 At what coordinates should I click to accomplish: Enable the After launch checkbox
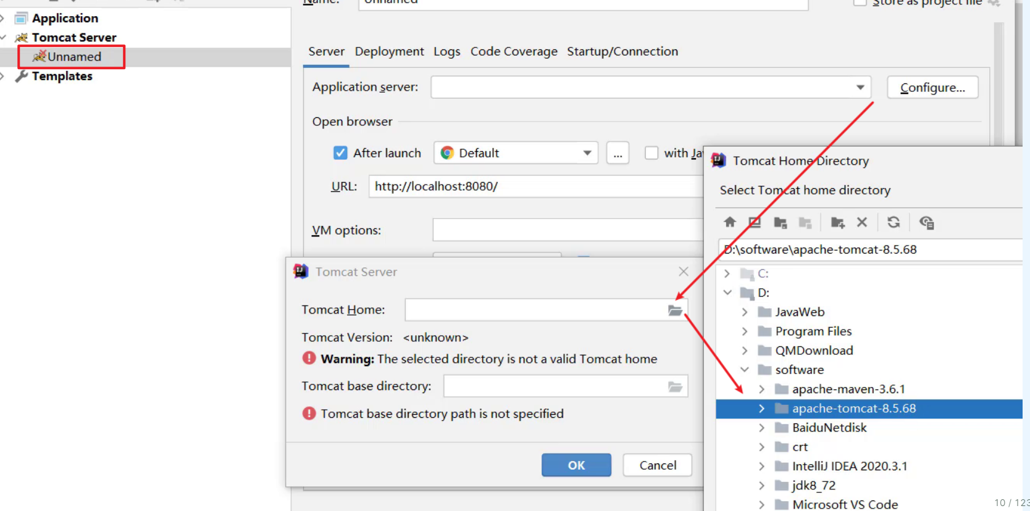click(x=340, y=153)
